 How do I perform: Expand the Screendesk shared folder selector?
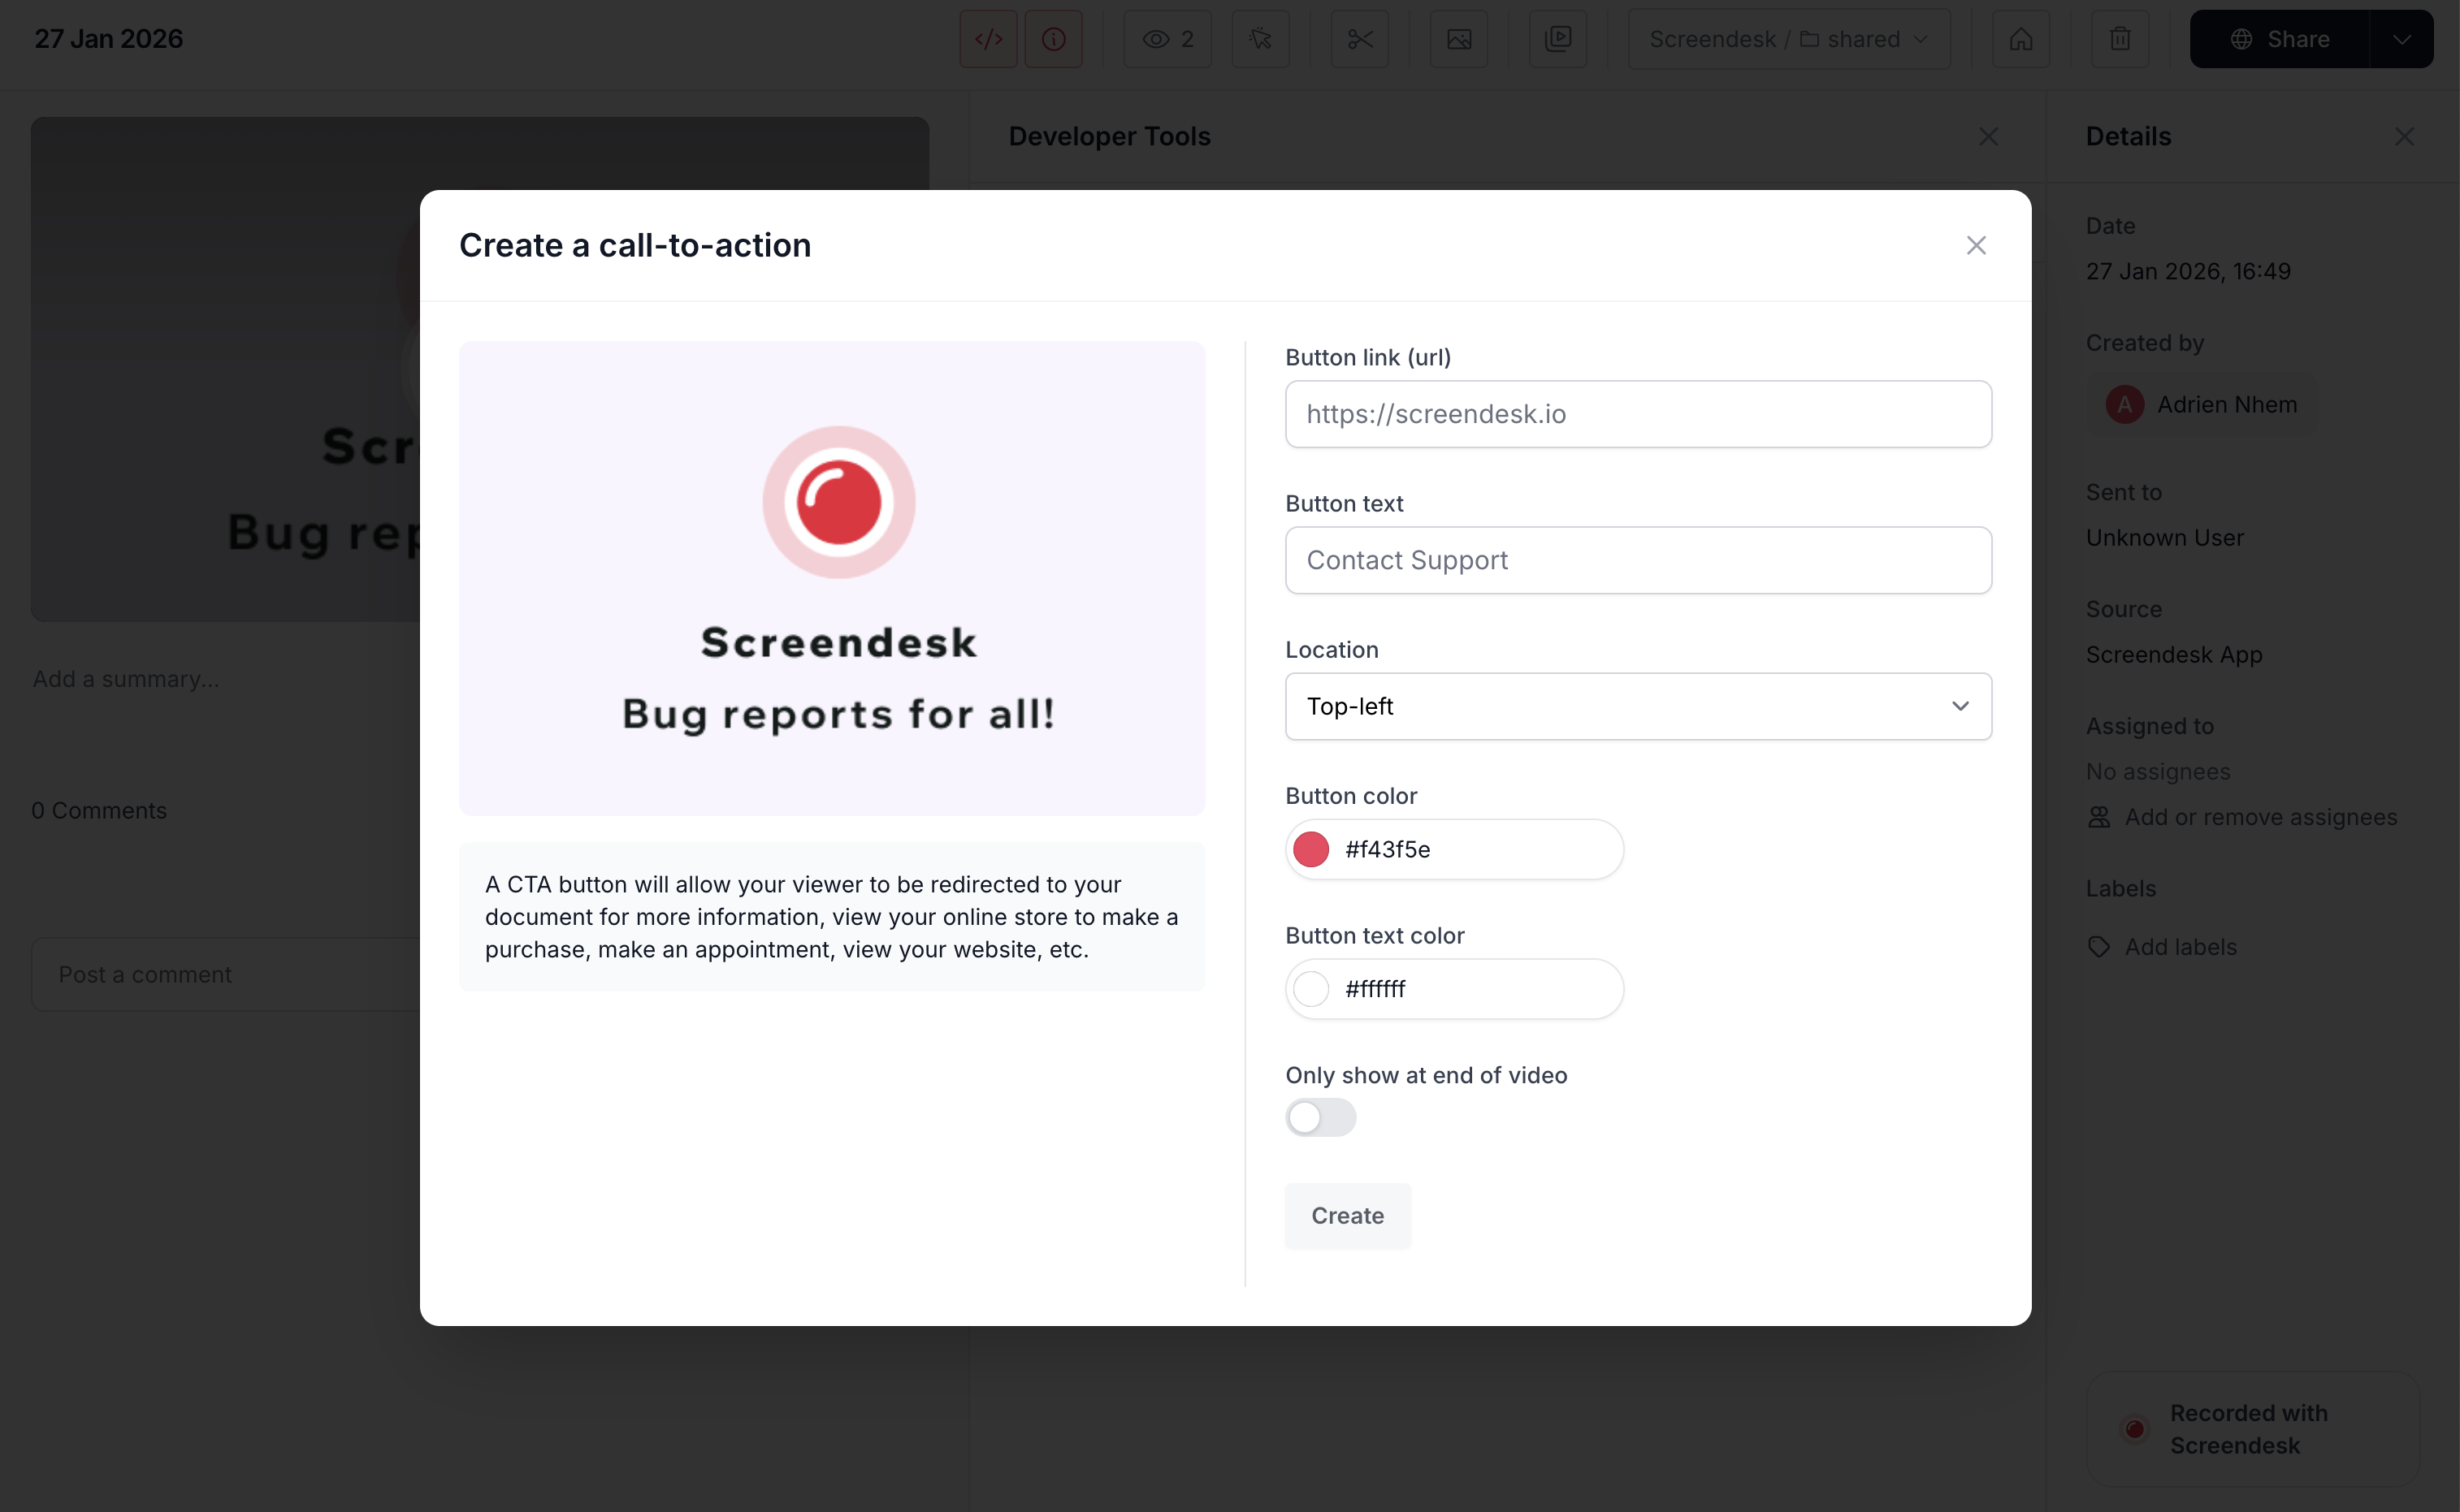(x=1789, y=39)
